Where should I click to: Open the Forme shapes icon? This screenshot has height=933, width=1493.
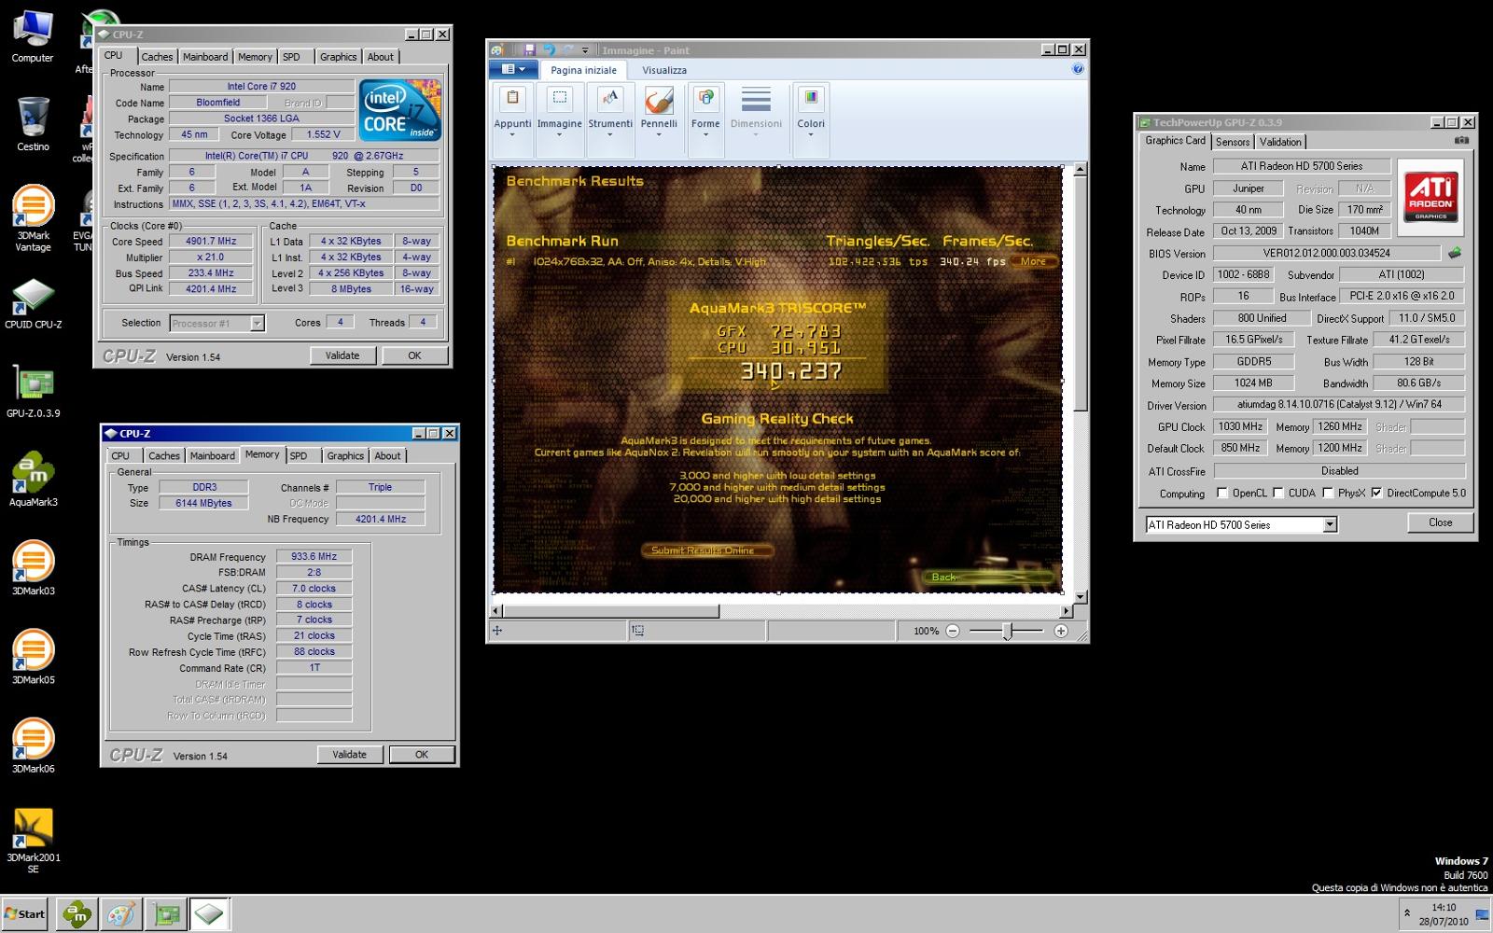click(705, 99)
